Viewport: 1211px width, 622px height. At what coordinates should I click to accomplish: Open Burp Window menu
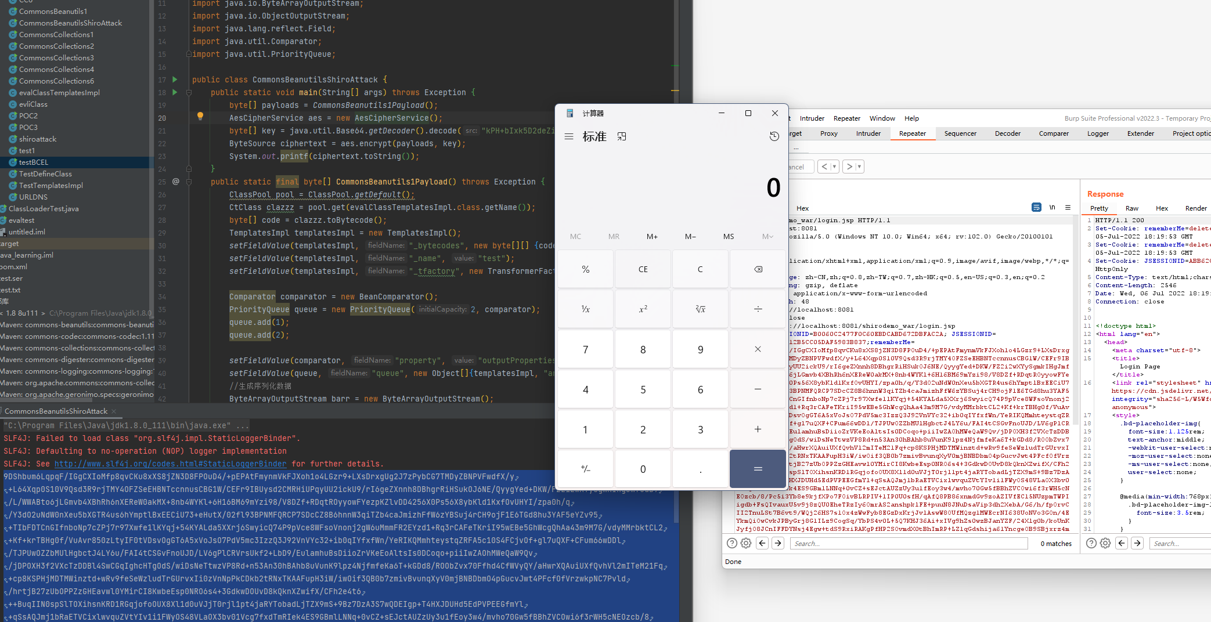tap(882, 118)
